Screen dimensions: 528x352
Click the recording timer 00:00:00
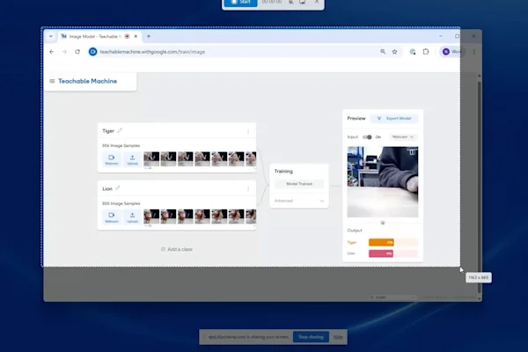[x=272, y=2]
